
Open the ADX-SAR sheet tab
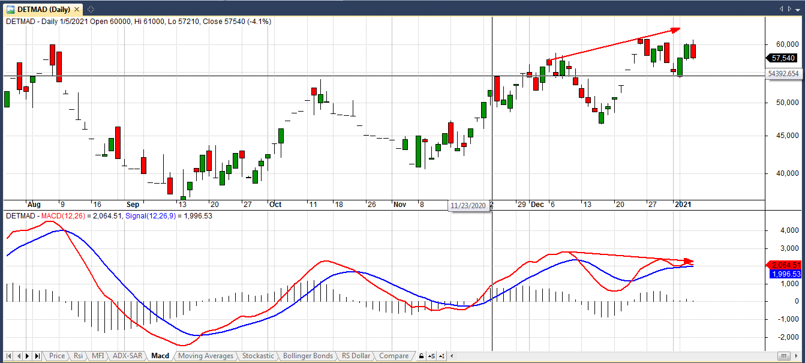(127, 356)
